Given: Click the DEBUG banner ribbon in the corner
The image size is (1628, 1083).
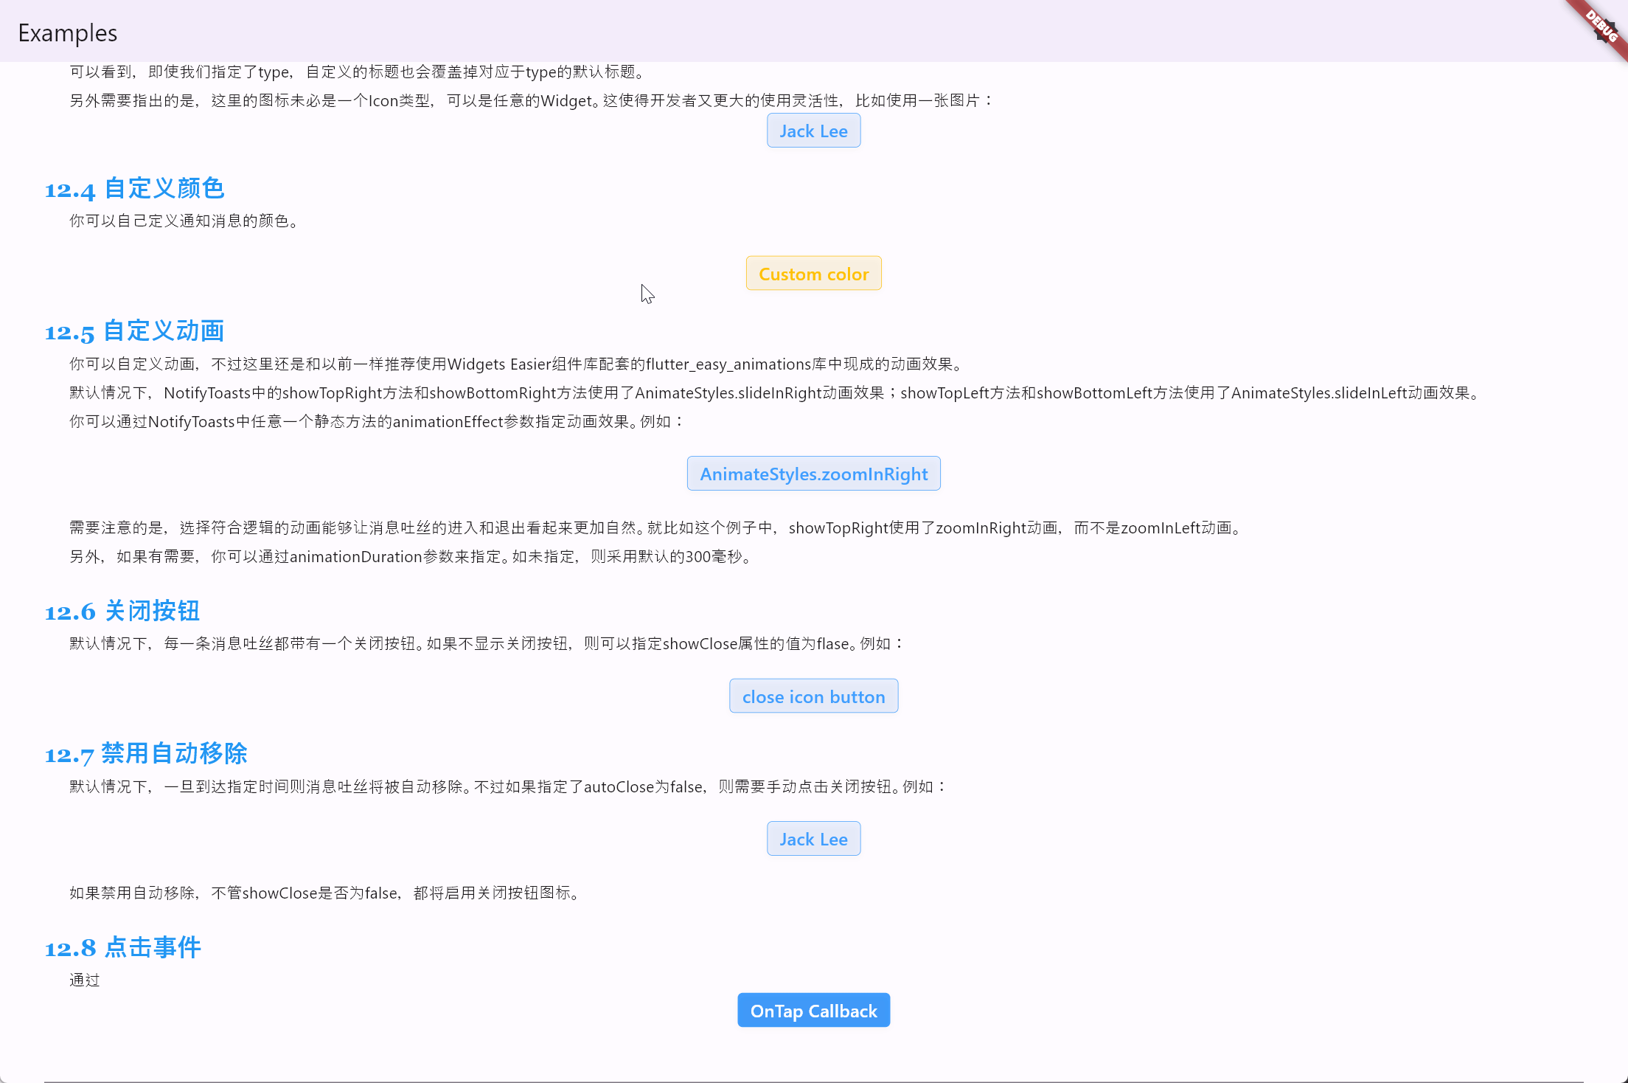Looking at the screenshot, I should [1602, 26].
